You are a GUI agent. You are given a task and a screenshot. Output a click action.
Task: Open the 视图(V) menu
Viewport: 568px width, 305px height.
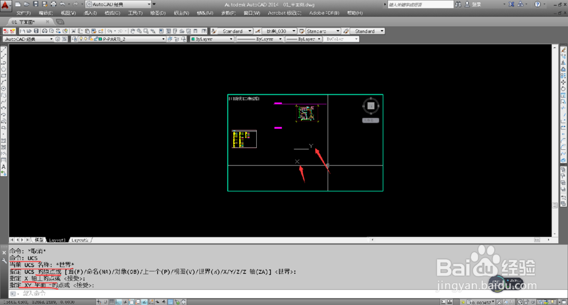(x=68, y=13)
